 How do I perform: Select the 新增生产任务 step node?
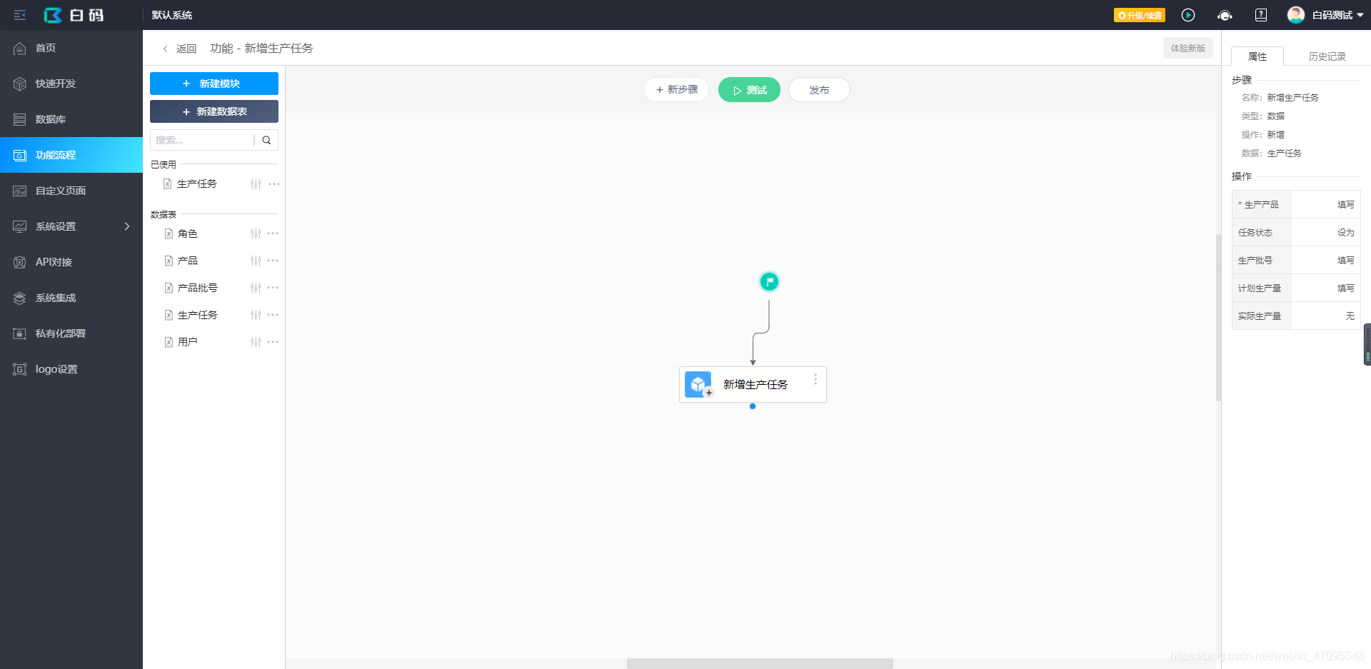[753, 385]
